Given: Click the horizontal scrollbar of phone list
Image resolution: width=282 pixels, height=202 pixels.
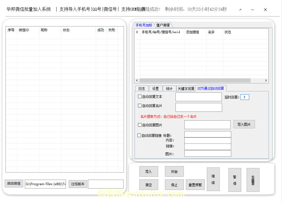Looking at the screenshot, I should tap(195, 80).
